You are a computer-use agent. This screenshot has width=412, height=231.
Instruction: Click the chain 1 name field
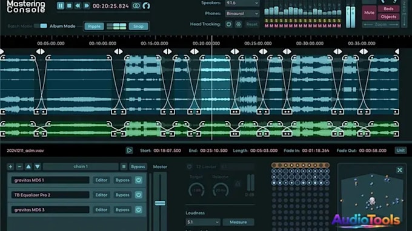click(x=81, y=166)
